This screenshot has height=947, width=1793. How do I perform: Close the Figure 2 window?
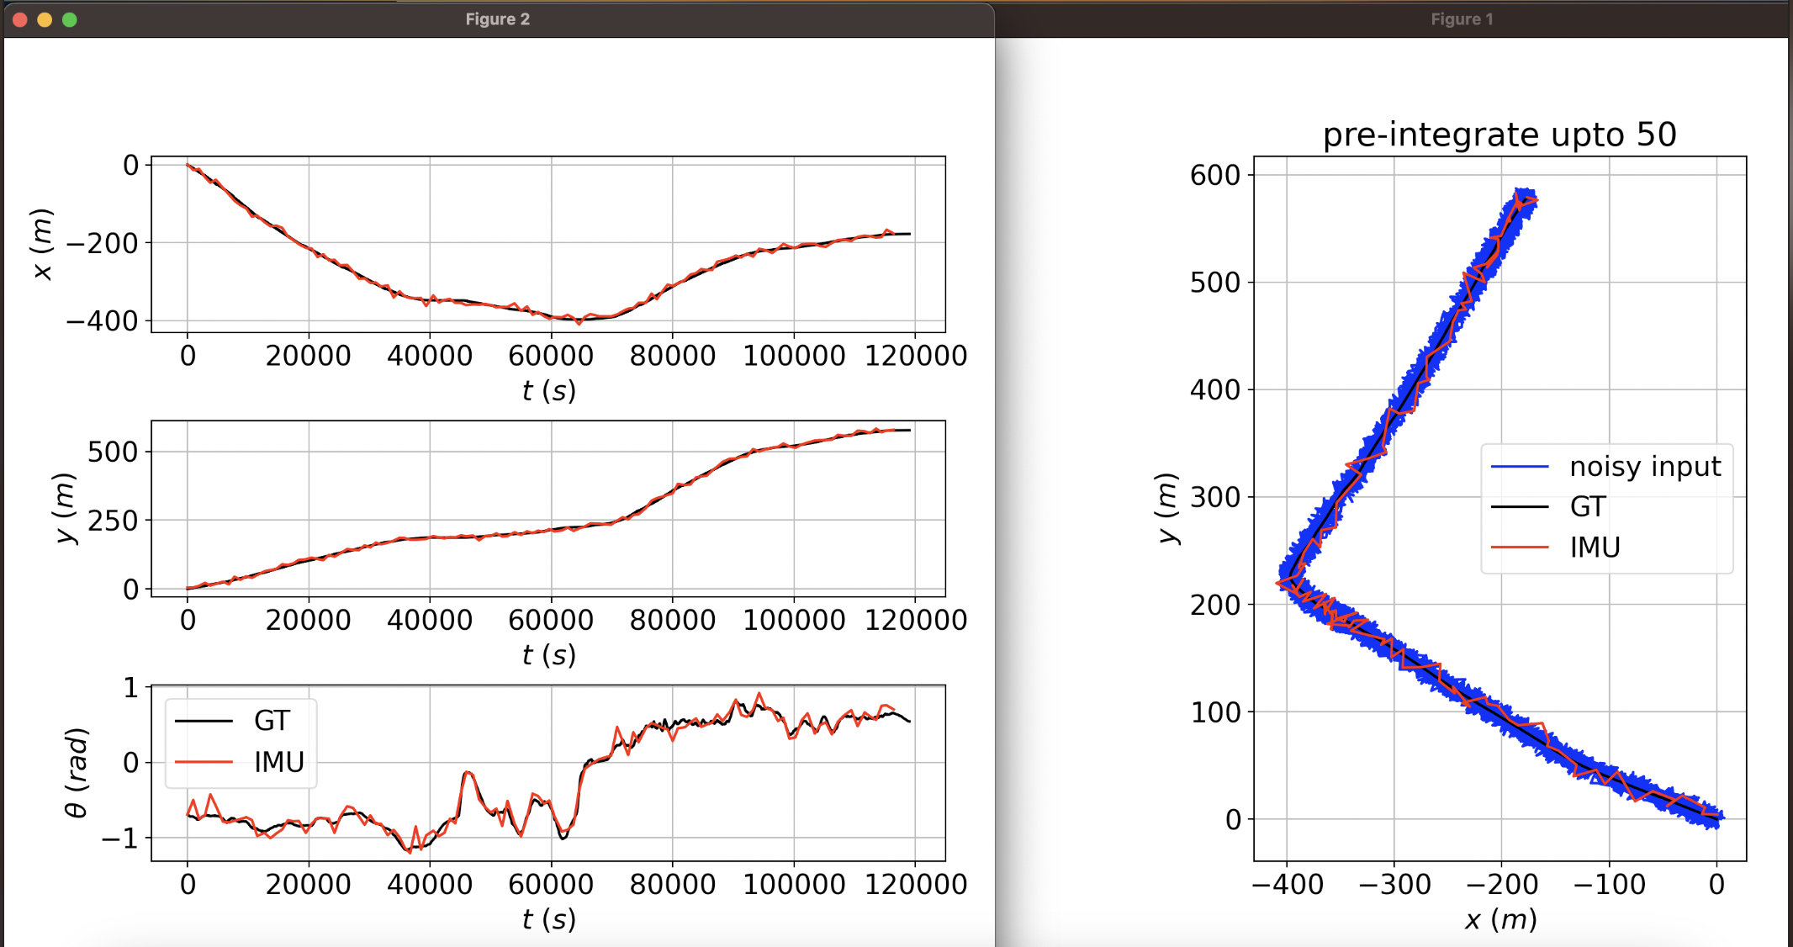(x=20, y=19)
